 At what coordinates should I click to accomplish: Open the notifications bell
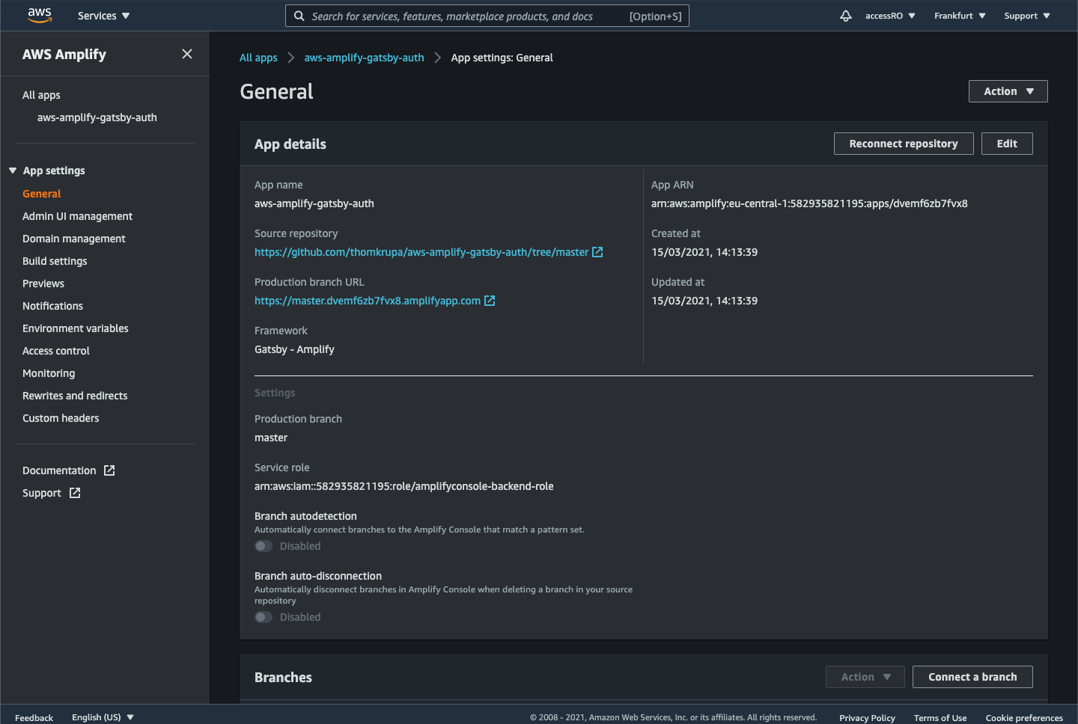point(846,16)
